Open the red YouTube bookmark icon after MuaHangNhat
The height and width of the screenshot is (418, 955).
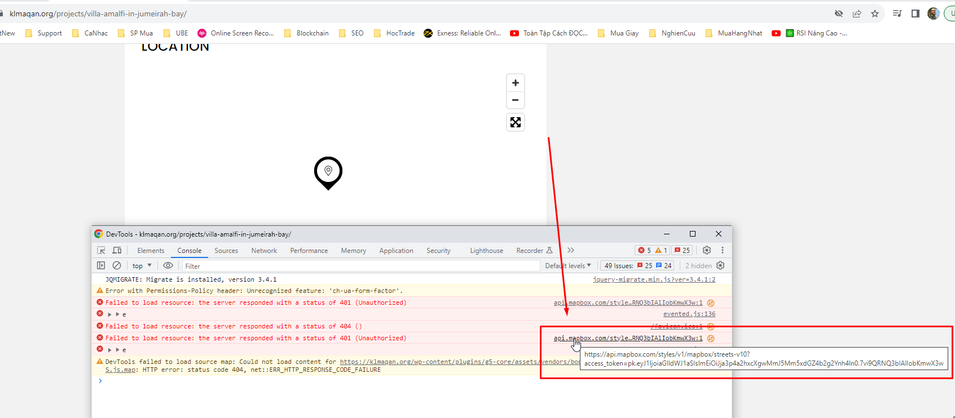(776, 33)
